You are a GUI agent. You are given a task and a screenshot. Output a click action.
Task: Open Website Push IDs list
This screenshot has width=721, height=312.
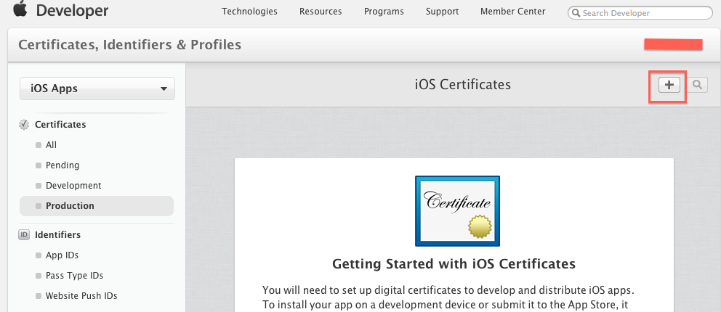(x=81, y=296)
